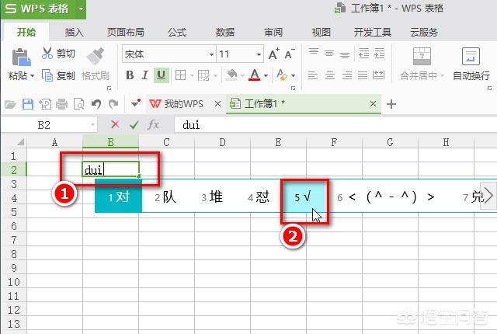This screenshot has width=497, height=334.
Task: Toggle italic formatting
Action: 145,75
